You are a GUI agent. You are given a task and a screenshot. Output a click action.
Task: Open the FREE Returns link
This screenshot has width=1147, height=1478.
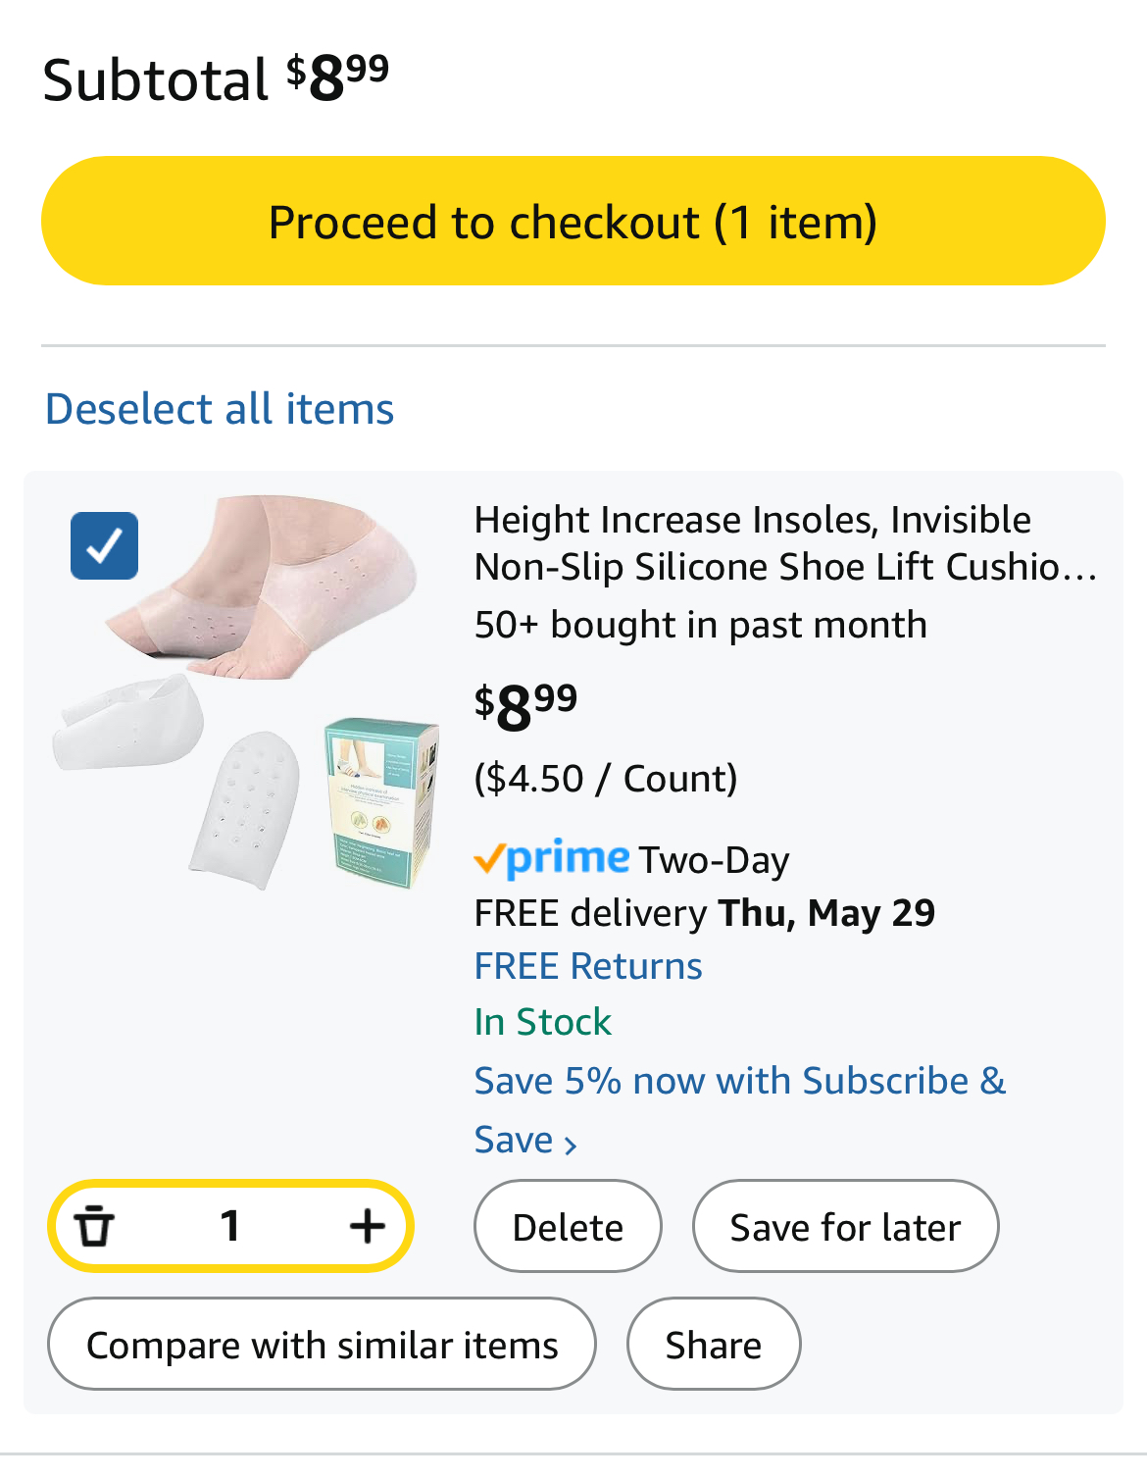[588, 966]
